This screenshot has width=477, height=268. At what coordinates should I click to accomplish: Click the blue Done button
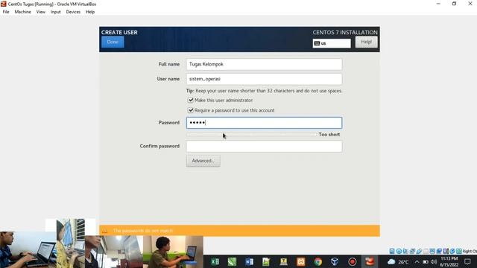(x=113, y=42)
